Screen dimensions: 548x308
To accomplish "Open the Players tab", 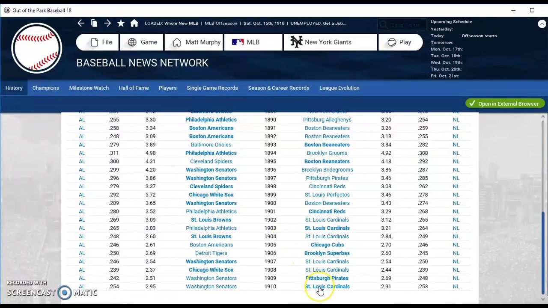I will coord(167,88).
